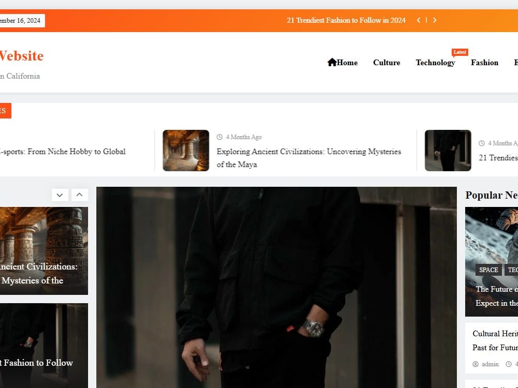Open article Exploring Ancient Civilizations: Uncovering Mysteries
The width and height of the screenshot is (518, 388).
coord(309,158)
